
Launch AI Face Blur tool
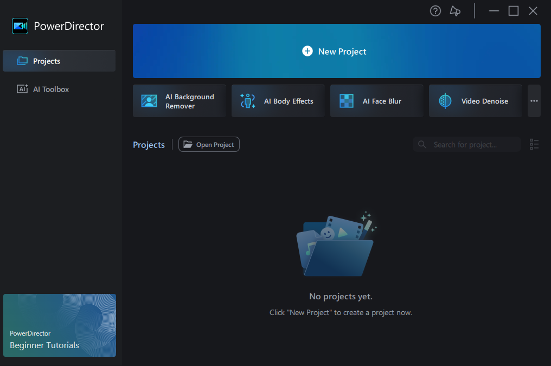tap(377, 101)
